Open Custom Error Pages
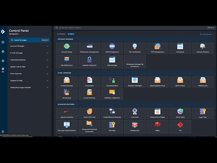Screen dimensions: 217x163 (157, 113)
